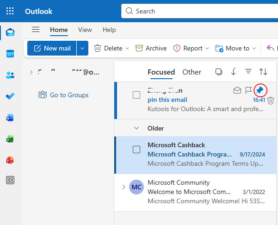Screen dimensions: 278x225
Task: Open the Mail app in sidebar
Action: tap(10, 32)
